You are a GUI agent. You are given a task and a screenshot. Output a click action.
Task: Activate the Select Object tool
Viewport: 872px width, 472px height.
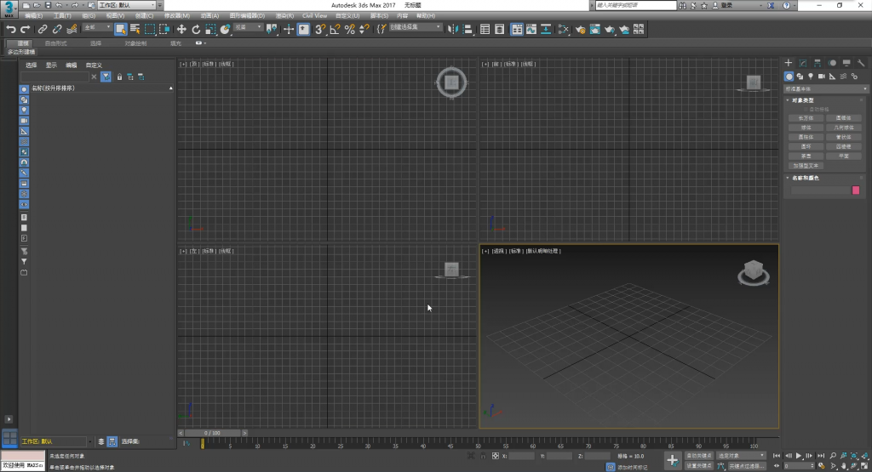pyautogui.click(x=121, y=30)
